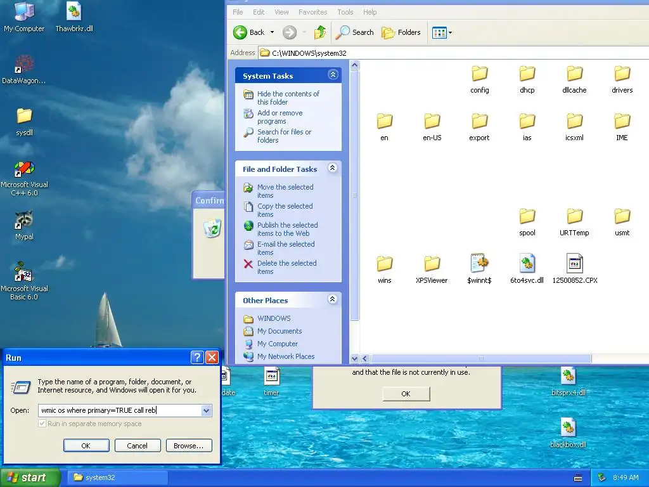Click the horizontal scrollbar thumb in file pane

[481, 358]
